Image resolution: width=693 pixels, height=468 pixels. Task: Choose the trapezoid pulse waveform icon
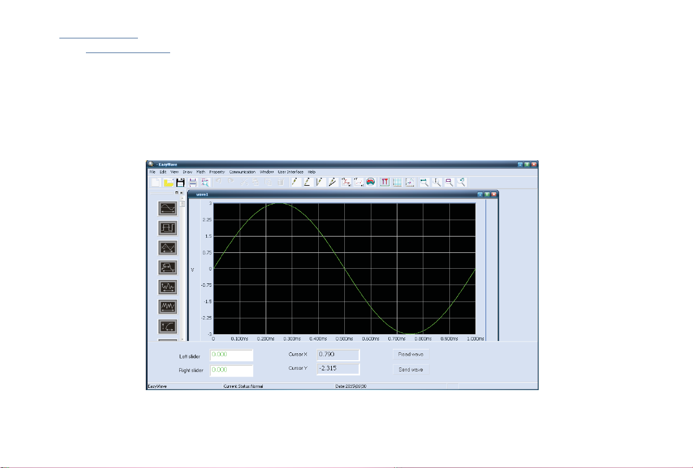pyautogui.click(x=168, y=267)
